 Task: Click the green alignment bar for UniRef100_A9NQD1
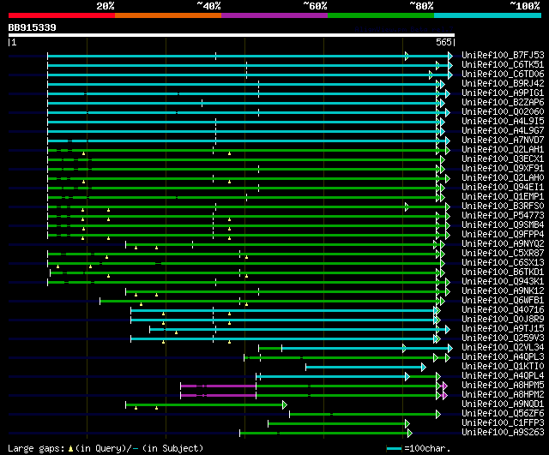coord(204,405)
